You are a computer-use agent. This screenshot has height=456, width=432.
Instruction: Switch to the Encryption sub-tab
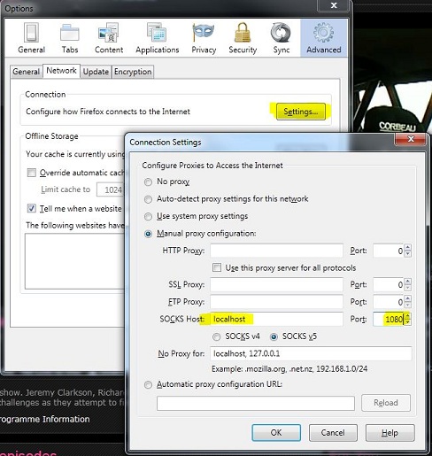coord(133,72)
